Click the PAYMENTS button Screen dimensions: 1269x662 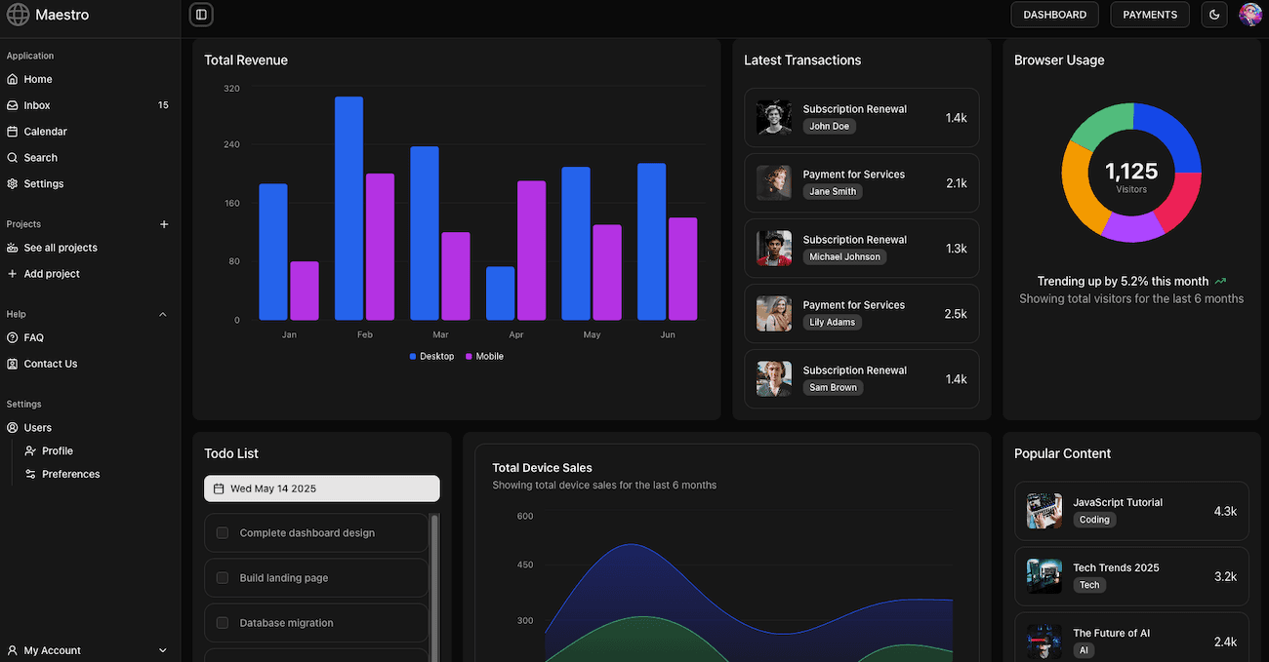coord(1150,15)
